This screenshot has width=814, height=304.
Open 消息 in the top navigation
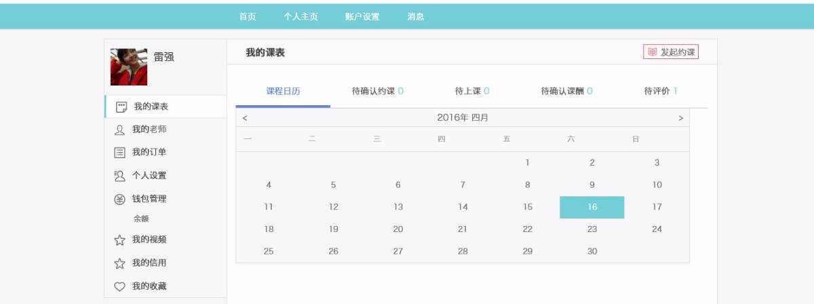pos(416,17)
